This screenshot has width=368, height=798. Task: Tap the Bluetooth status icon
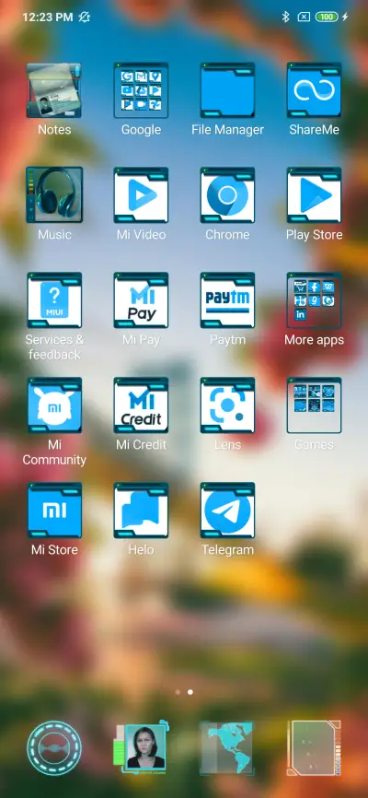[285, 17]
